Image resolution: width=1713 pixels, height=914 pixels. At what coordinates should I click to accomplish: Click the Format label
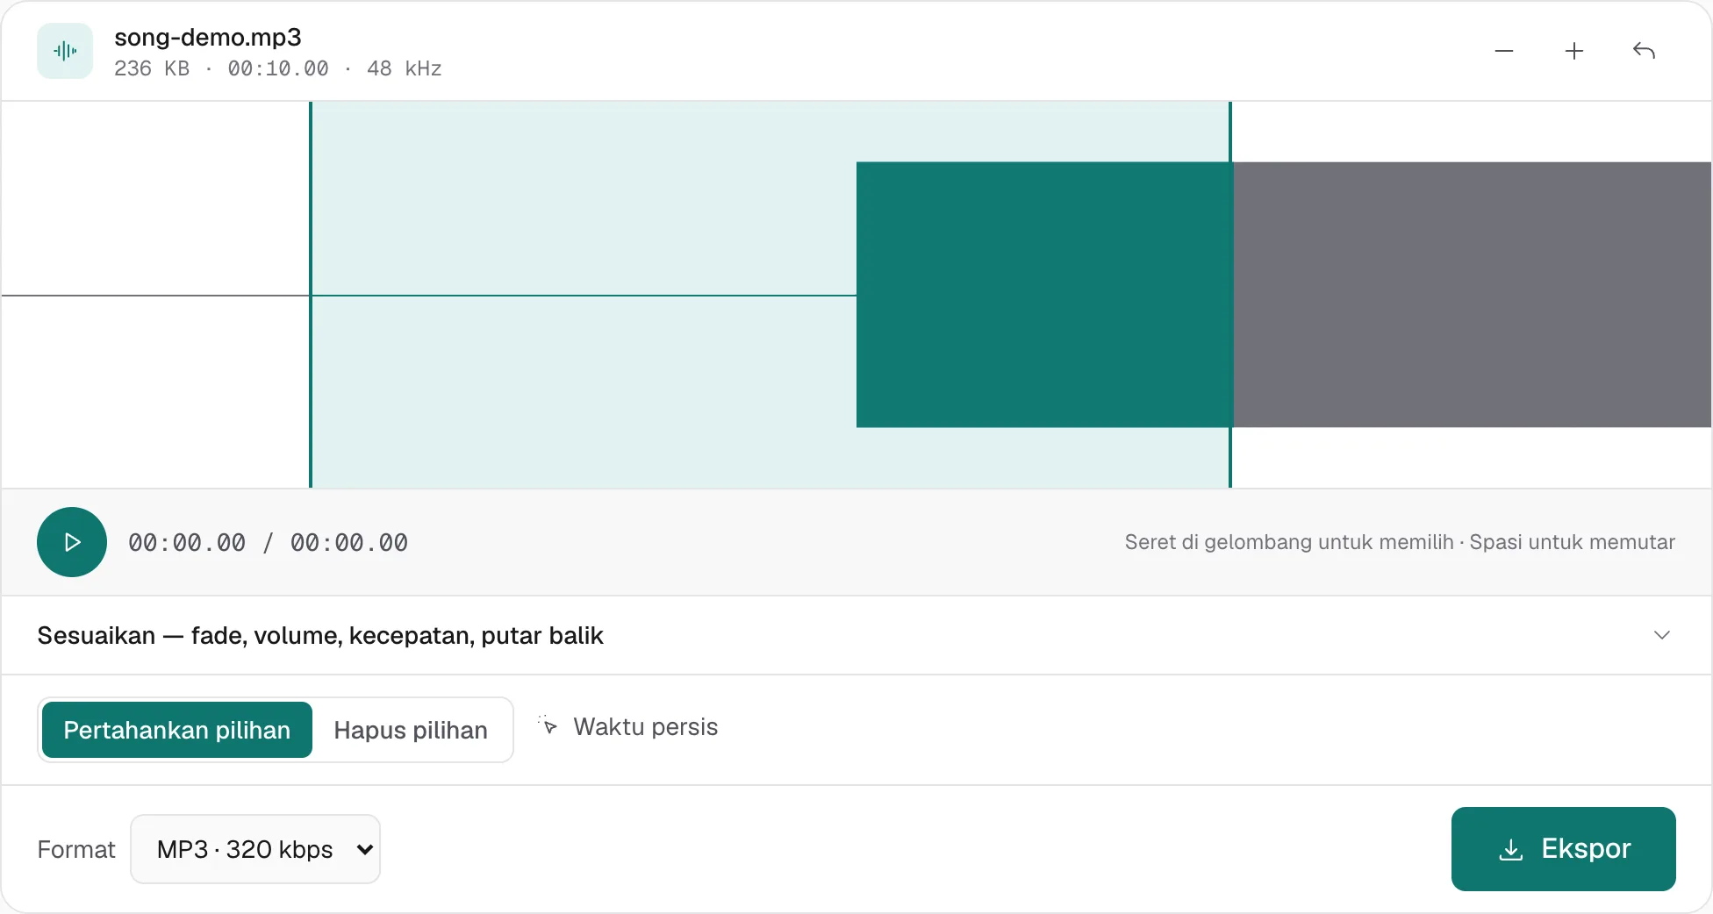pos(76,849)
